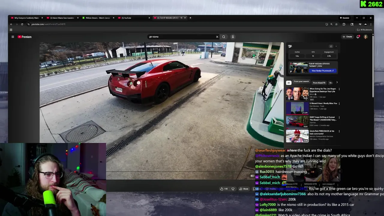Bookmark this page with the star
This screenshot has height=216, width=384.
click(336, 24)
